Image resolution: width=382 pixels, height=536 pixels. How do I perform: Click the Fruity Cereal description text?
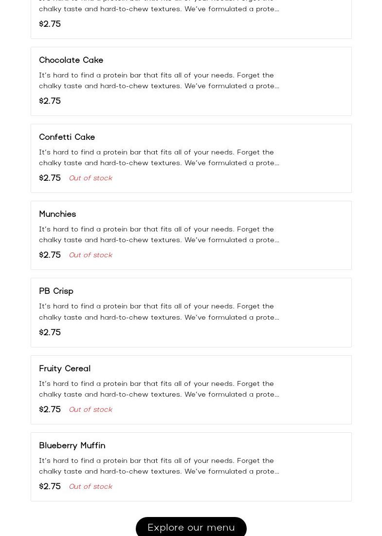[x=159, y=389]
